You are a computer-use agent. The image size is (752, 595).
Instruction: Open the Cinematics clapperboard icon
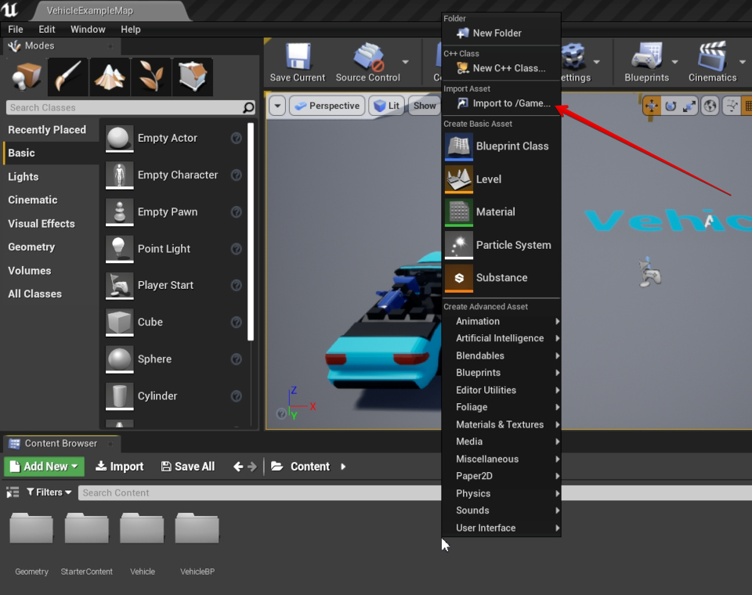click(712, 56)
